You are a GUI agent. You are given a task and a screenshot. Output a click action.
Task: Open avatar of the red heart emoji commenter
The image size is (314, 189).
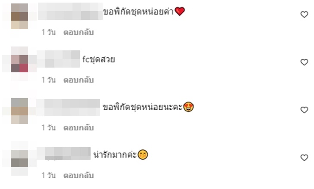[19, 16]
